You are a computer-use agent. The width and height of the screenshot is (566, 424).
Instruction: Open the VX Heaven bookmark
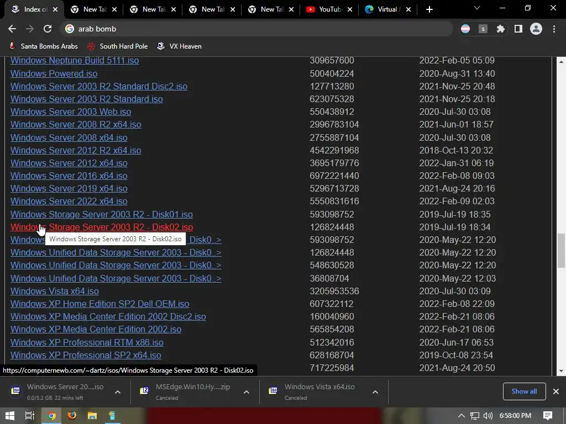[180, 46]
